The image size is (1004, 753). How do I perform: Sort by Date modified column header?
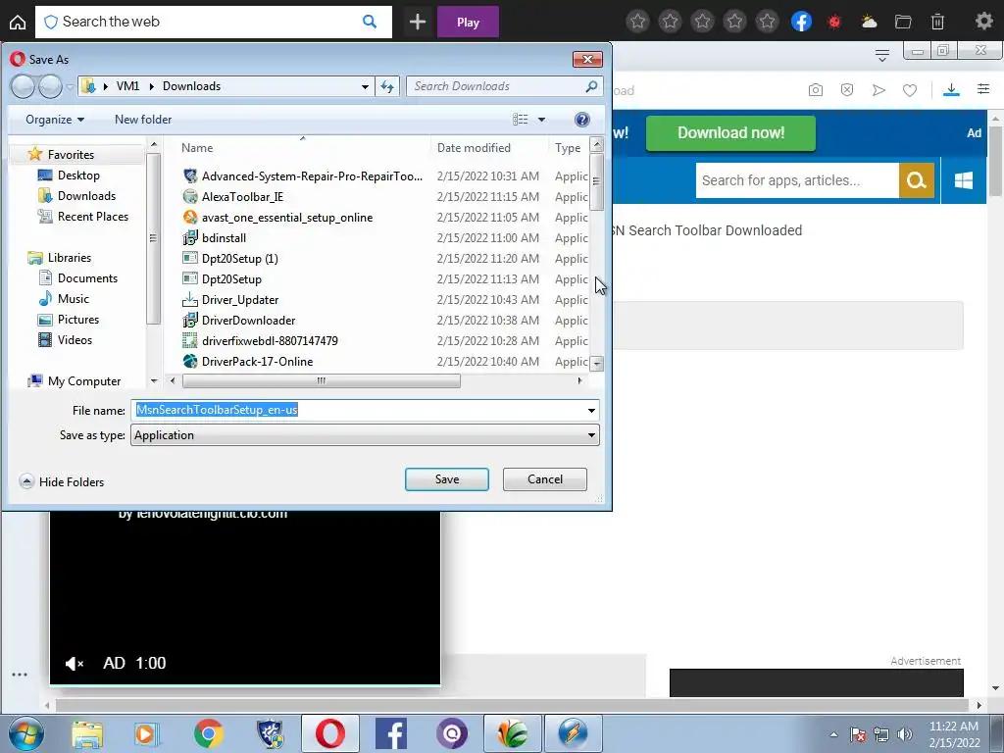tap(474, 148)
